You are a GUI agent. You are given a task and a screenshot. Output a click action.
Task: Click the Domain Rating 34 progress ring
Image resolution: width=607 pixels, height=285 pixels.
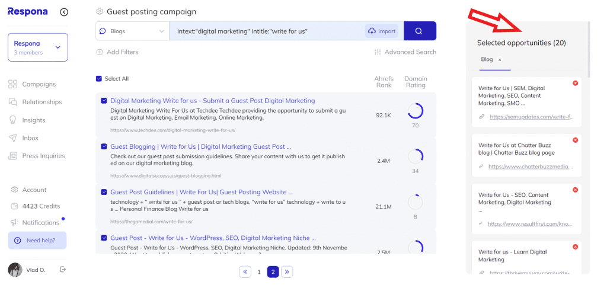(x=416, y=156)
